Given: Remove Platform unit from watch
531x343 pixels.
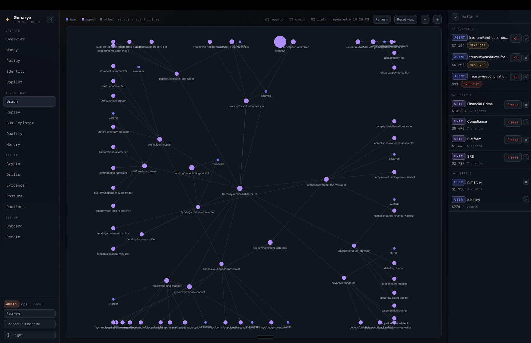Looking at the screenshot, I should pyautogui.click(x=526, y=140).
